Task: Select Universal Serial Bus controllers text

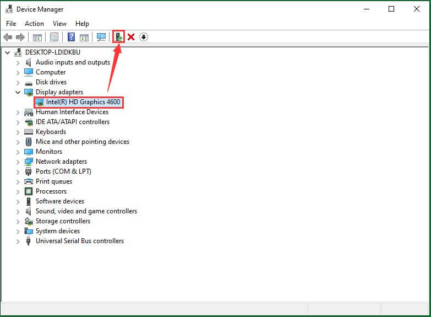Action: click(x=80, y=241)
